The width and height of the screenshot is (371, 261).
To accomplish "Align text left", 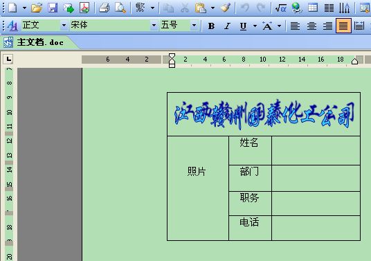I will (x=295, y=26).
